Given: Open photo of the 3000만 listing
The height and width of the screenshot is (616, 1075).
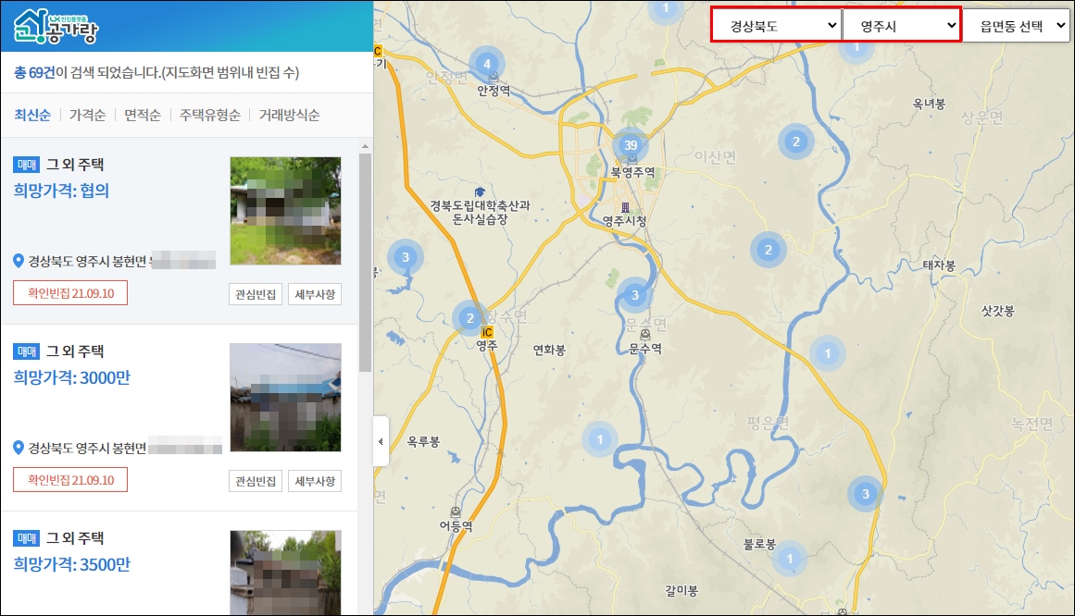Looking at the screenshot, I should tap(285, 398).
